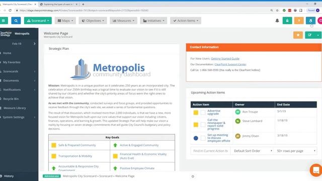
Task: Switch to the second browser tab
Action: 58,4
